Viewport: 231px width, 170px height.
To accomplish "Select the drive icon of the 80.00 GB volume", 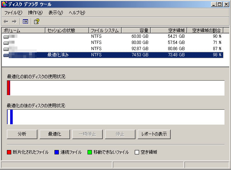I will coord(7,43).
